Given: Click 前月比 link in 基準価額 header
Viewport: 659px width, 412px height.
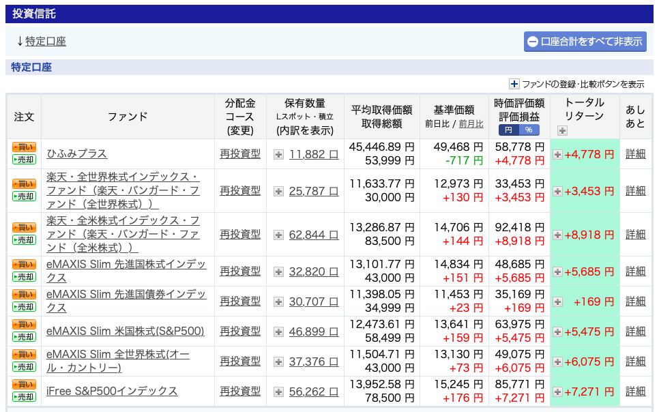Looking at the screenshot, I should (471, 123).
